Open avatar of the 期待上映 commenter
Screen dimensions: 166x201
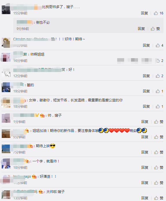click(6, 149)
